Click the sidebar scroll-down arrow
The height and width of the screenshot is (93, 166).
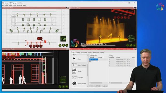point(87,86)
